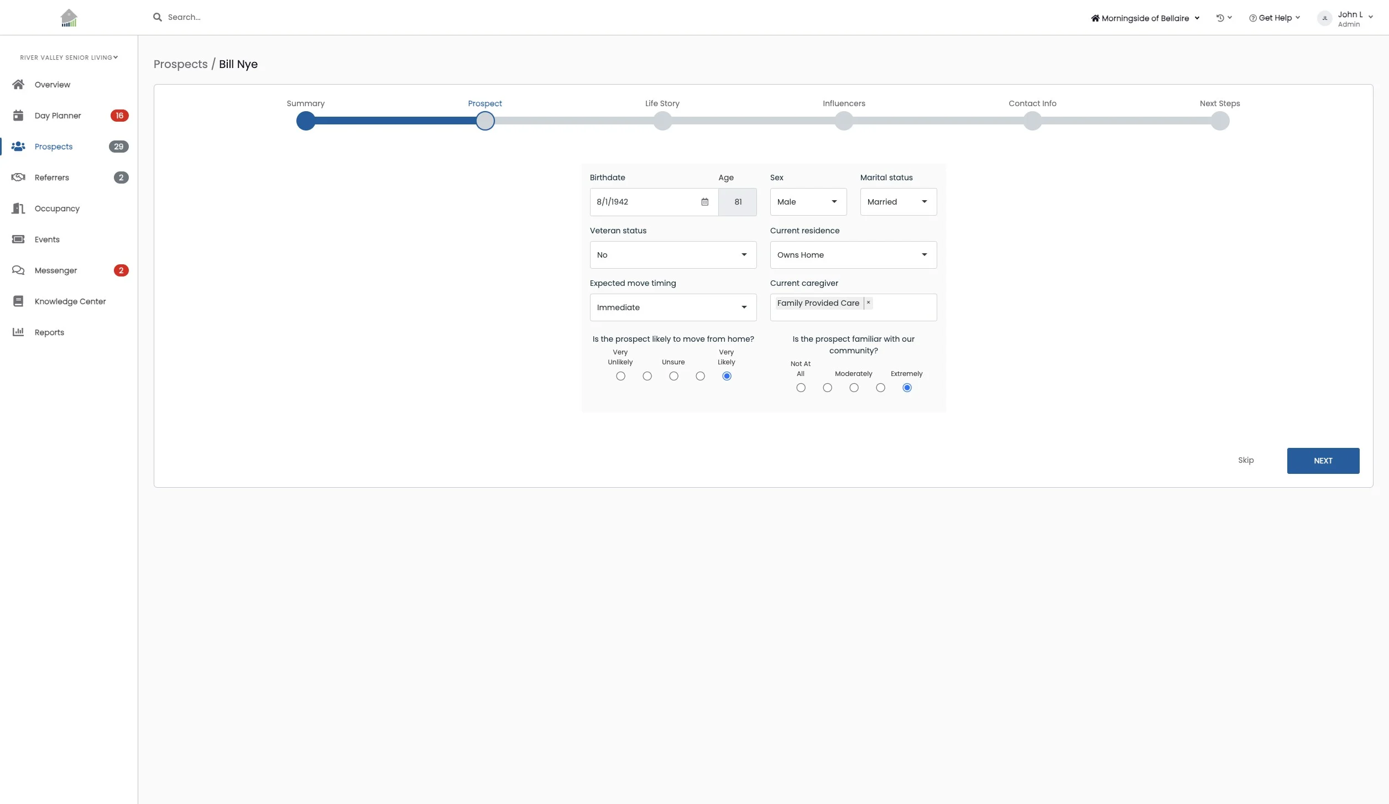Select Unsure for moving from home

pos(673,376)
